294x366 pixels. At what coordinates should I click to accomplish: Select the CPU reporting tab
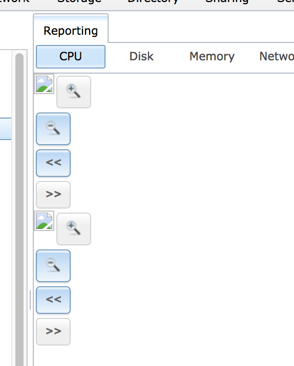point(71,57)
